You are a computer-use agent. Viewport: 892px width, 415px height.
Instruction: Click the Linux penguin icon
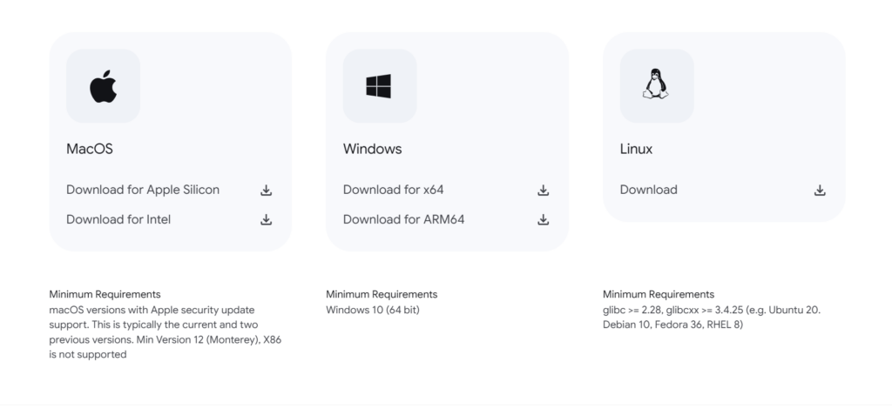(x=656, y=86)
